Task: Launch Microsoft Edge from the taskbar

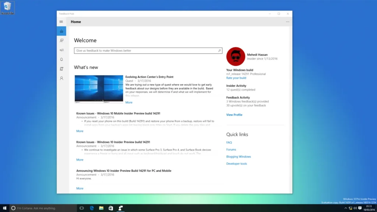Action: point(92,208)
